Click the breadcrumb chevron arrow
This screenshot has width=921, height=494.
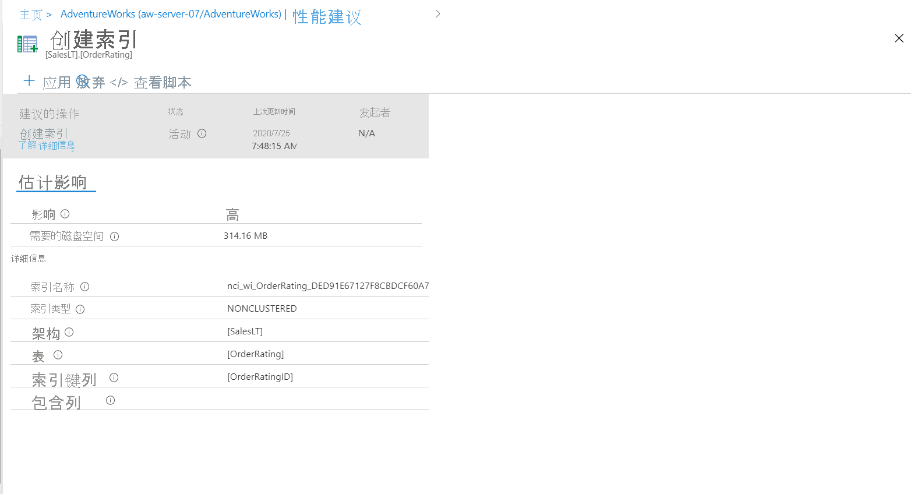pyautogui.click(x=438, y=13)
